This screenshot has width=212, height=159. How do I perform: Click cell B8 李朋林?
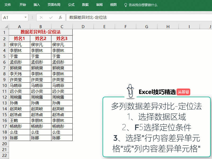click(x=41, y=74)
